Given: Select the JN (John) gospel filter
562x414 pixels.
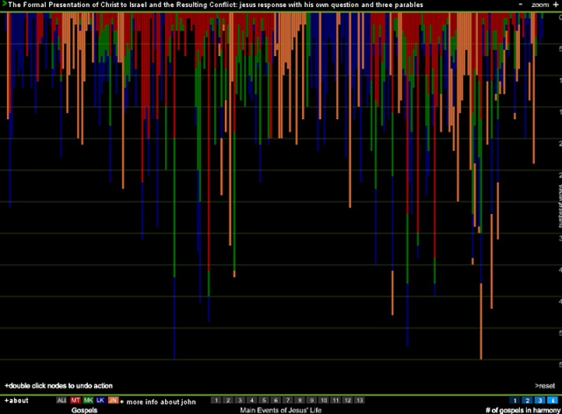Looking at the screenshot, I should pos(113,400).
